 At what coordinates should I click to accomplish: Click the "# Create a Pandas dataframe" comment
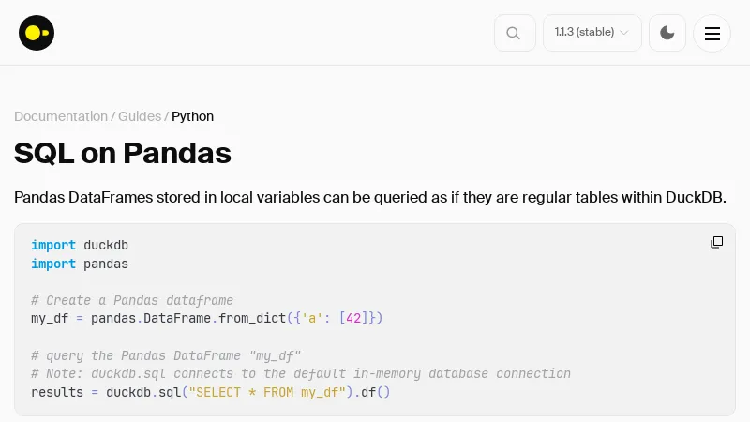click(x=132, y=300)
